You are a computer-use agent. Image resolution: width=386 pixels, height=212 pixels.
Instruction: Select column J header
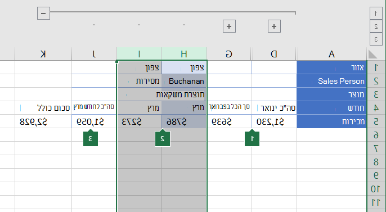pyautogui.click(x=94, y=54)
